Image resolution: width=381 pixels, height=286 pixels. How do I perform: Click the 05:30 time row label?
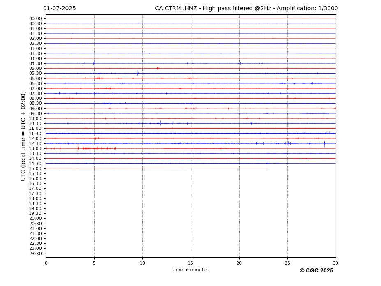coord(35,74)
